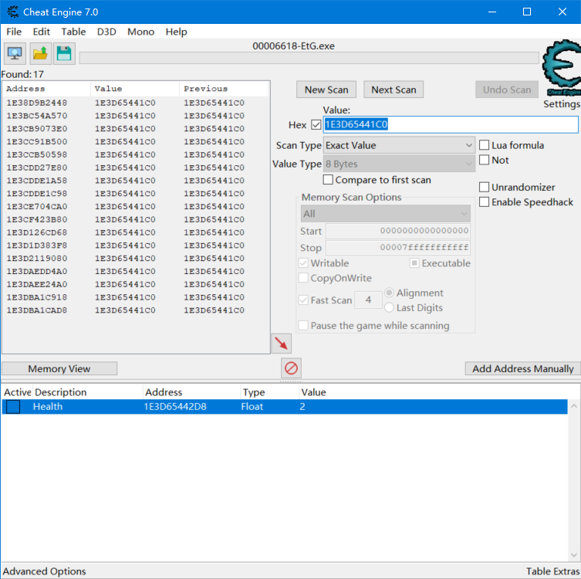The width and height of the screenshot is (581, 579).
Task: Open the memory region All dropdown
Action: click(385, 214)
